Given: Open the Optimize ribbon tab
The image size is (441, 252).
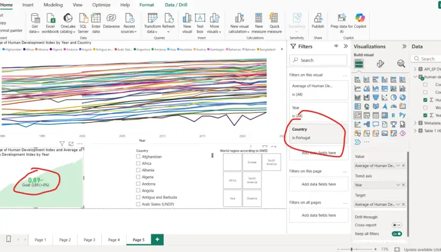Looking at the screenshot, I should (101, 5).
